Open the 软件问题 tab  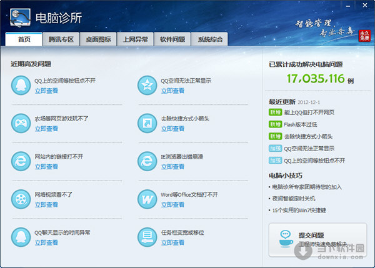click(172, 39)
